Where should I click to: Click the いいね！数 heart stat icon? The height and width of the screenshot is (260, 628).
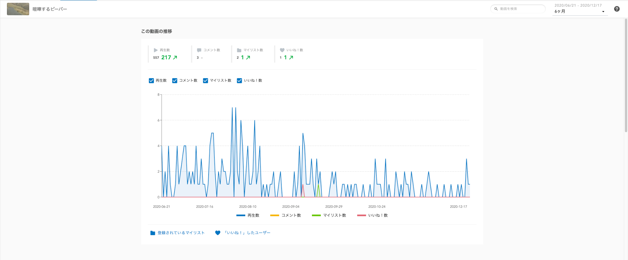282,50
